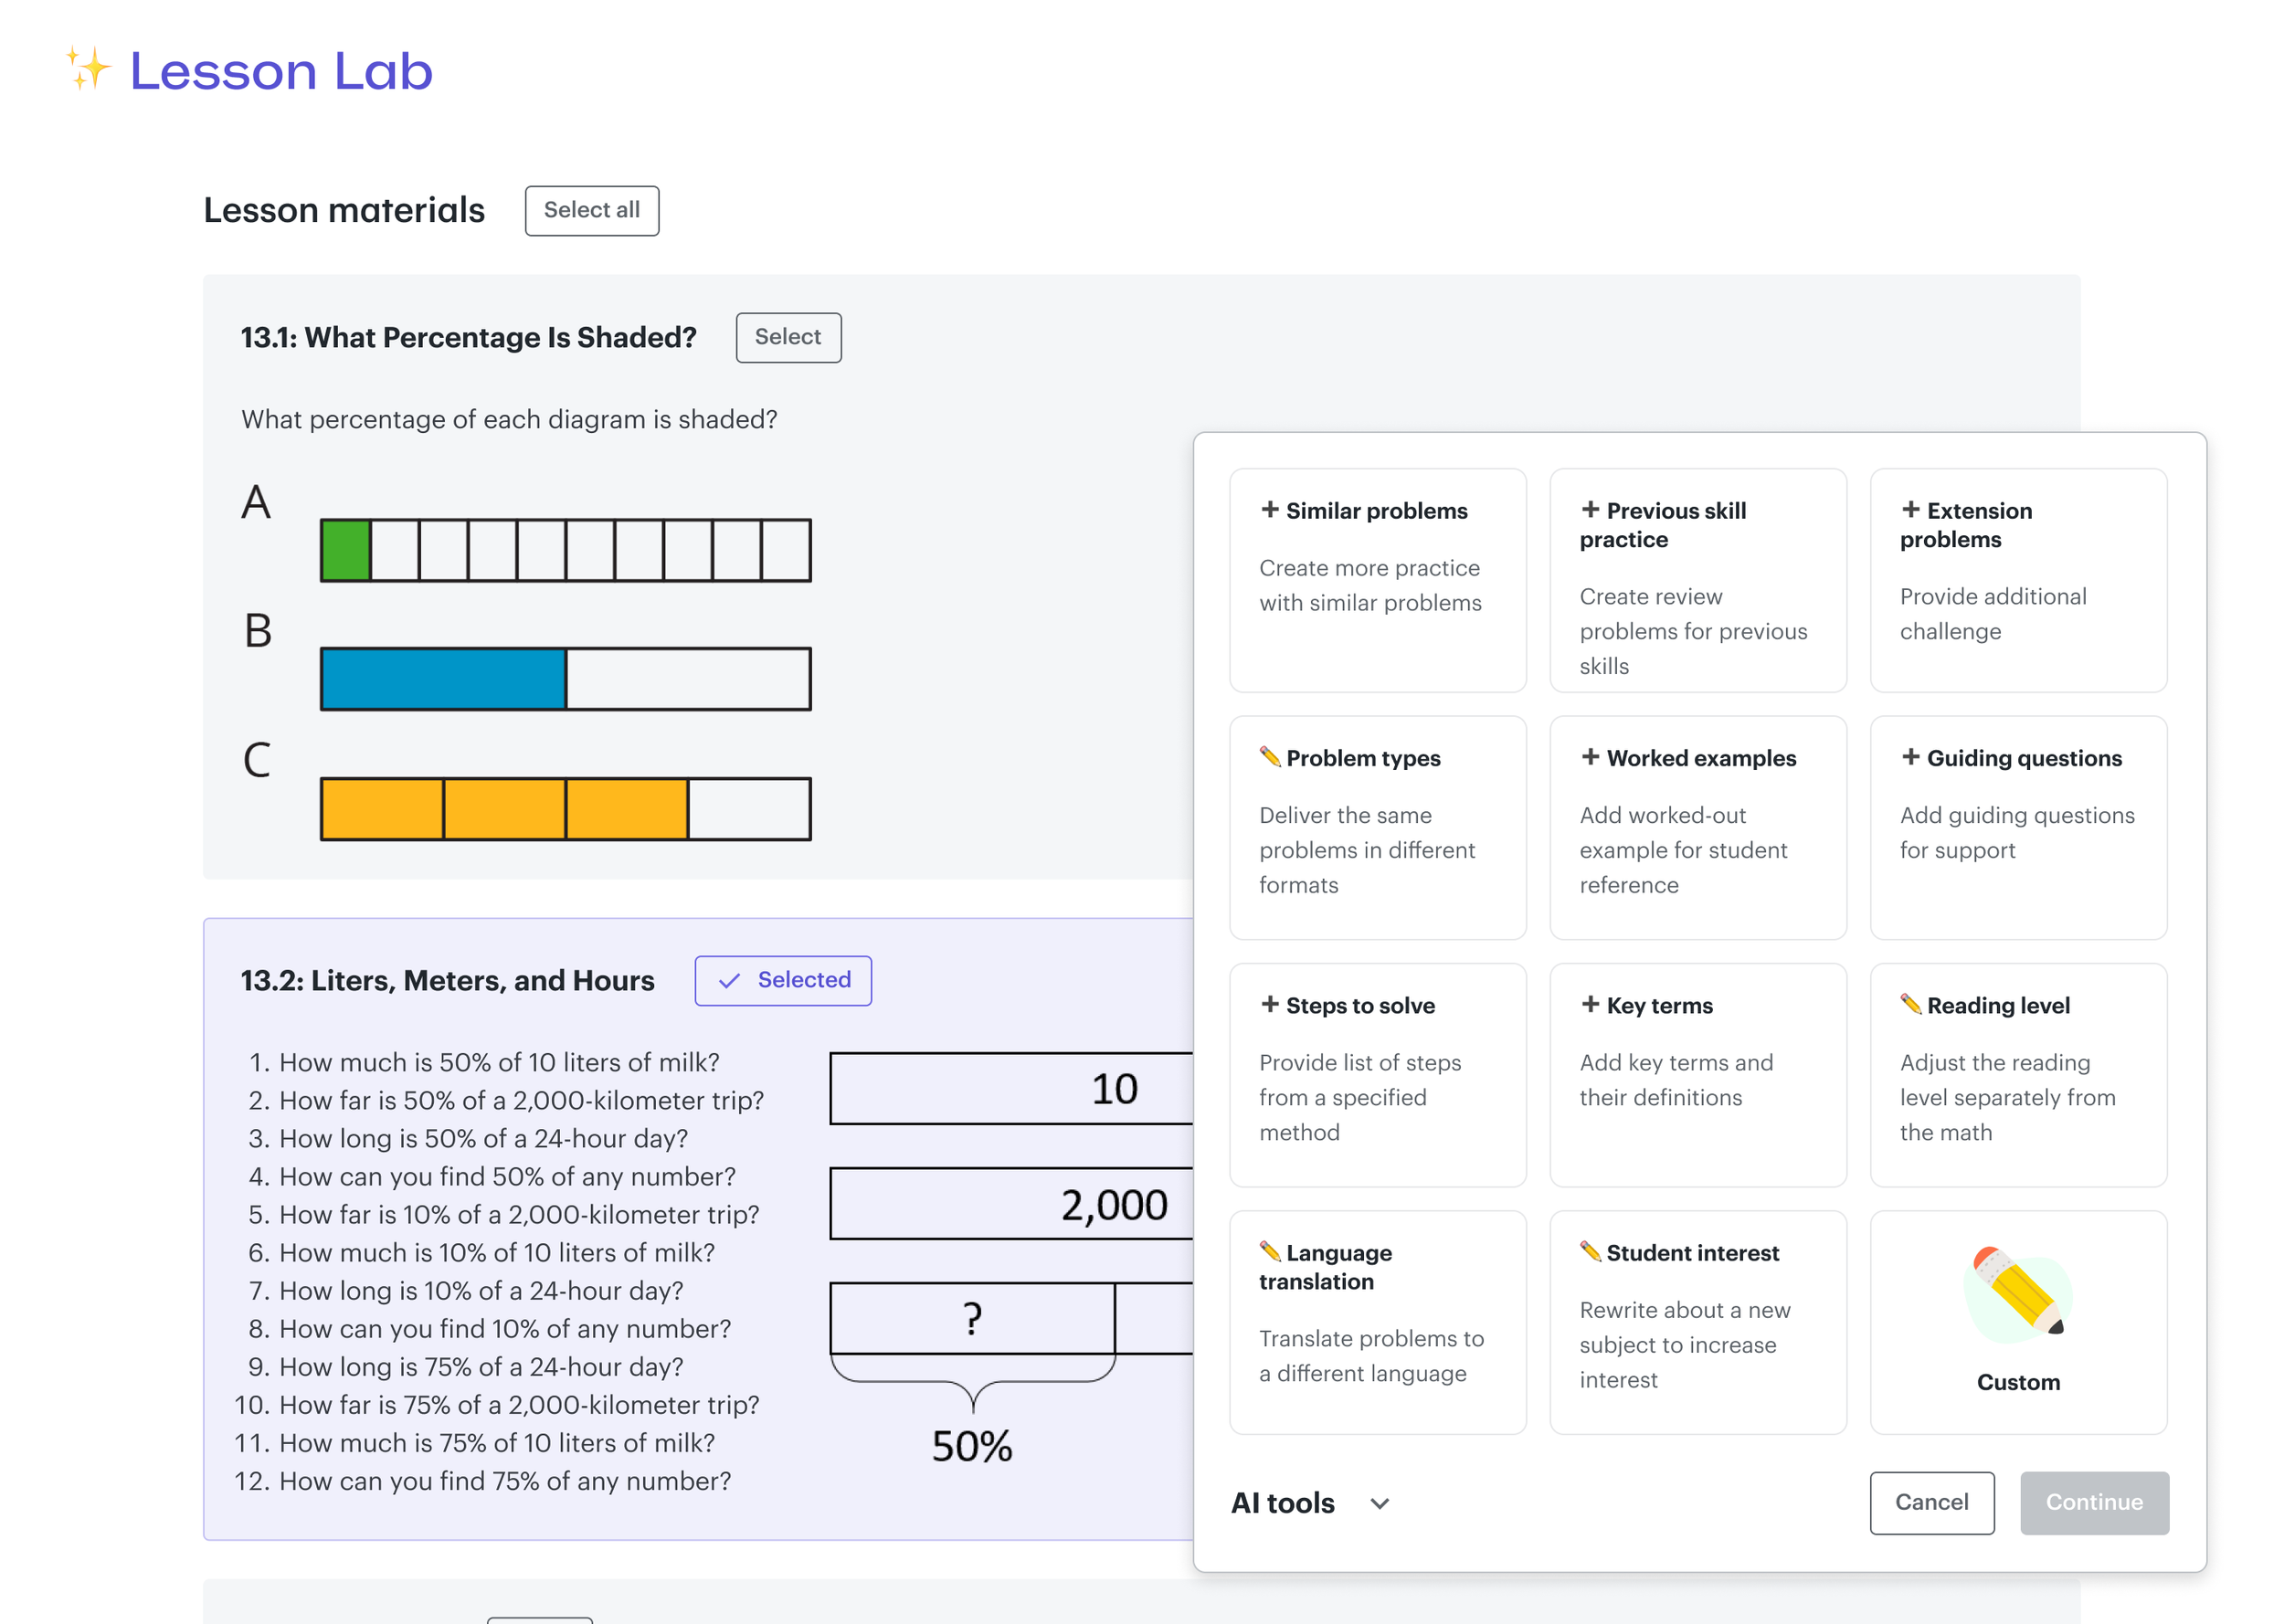Click the pencil icon on Problem types
The width and height of the screenshot is (2284, 1624).
(1269, 756)
